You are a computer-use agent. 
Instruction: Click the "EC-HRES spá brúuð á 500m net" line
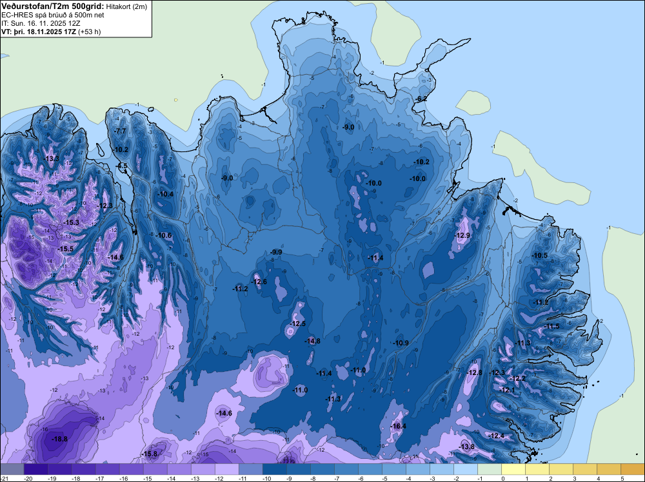53,15
